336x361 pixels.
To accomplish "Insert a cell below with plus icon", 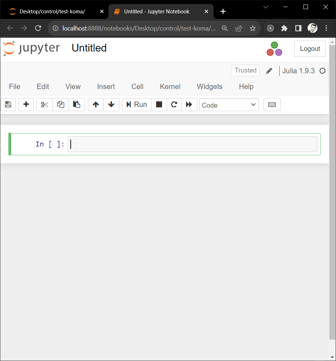I will coord(26,105).
